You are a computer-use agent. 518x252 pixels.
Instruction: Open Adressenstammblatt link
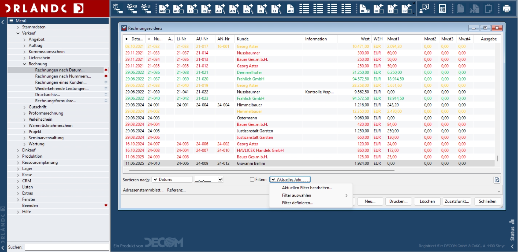tap(143, 190)
